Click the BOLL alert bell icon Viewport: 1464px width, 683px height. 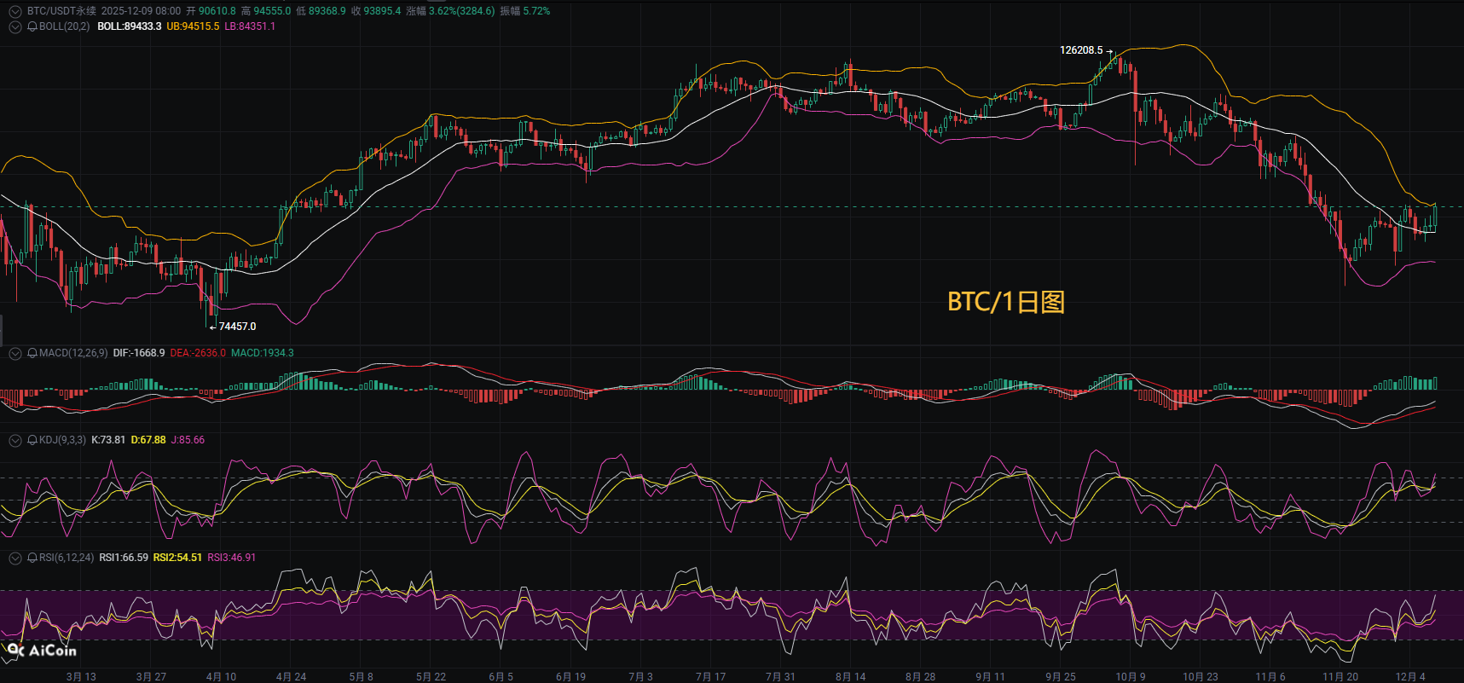point(32,26)
